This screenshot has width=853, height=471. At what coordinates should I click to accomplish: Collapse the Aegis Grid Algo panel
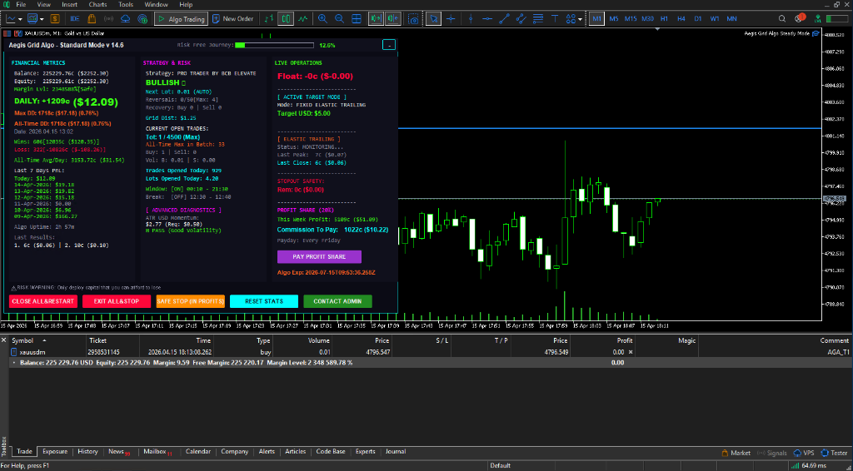click(x=389, y=45)
